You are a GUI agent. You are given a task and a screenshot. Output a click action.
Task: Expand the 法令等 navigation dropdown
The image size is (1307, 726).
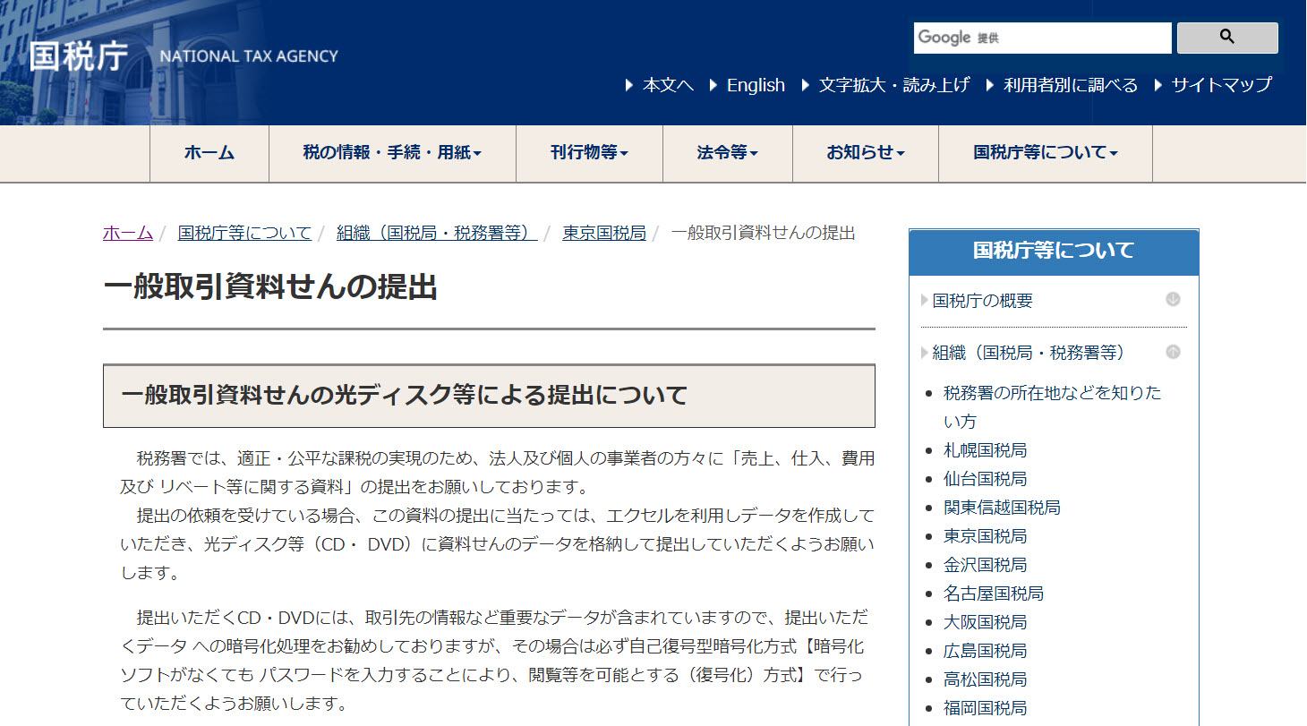point(727,153)
